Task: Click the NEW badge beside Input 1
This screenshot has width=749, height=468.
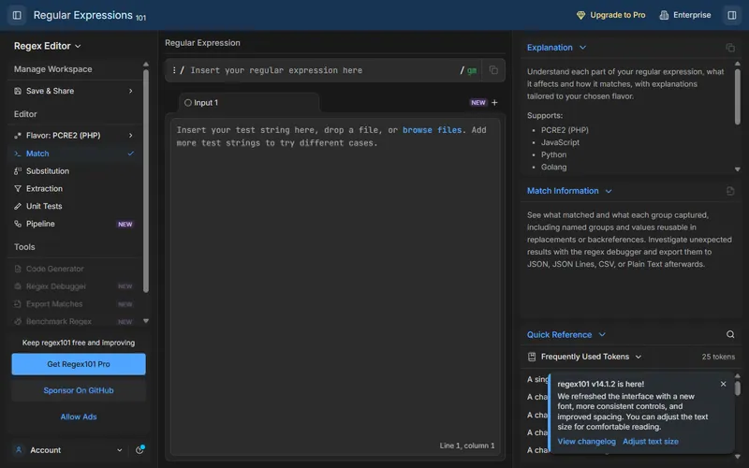Action: coord(477,103)
